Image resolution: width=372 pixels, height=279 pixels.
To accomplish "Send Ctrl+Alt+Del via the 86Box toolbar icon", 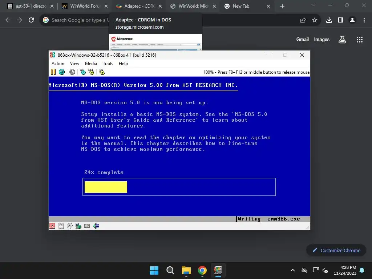I will [83, 72].
